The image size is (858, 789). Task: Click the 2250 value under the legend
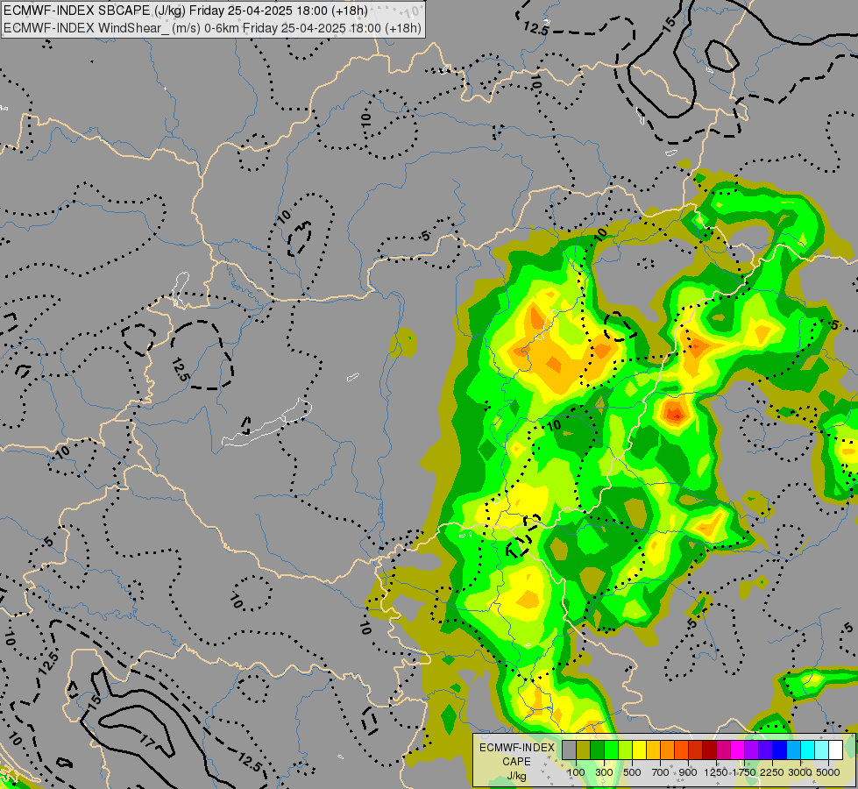pos(772,772)
